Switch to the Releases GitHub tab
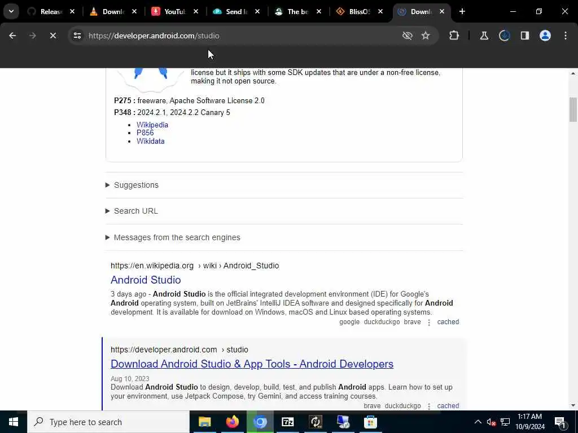The height and width of the screenshot is (433, 578). coord(46,11)
